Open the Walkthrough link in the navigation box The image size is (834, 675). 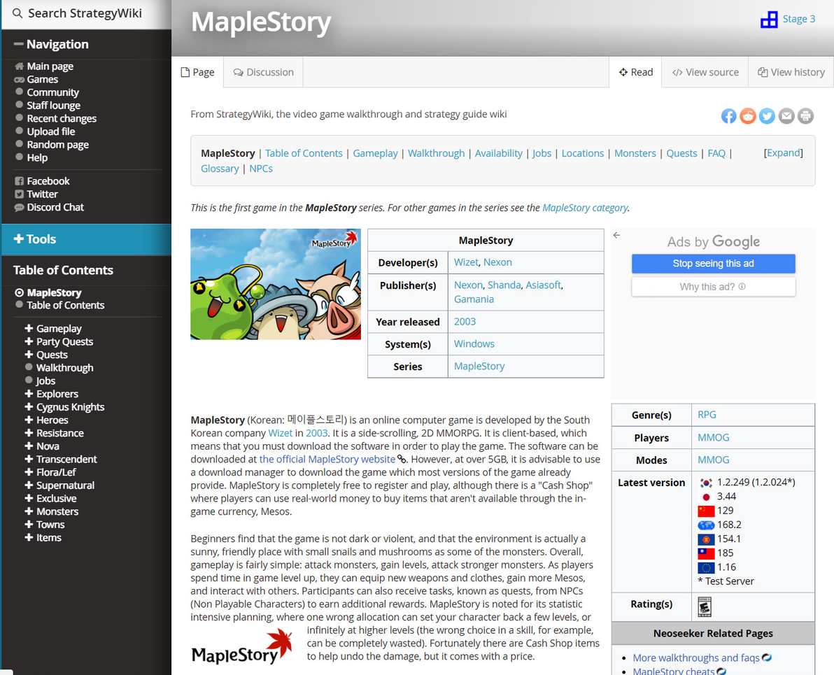pos(436,153)
